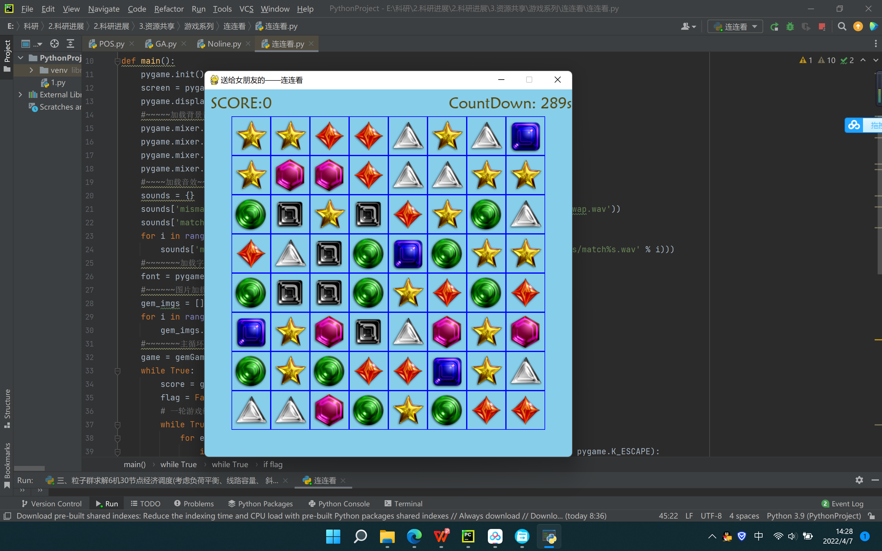Toggle the Bookmarks sidebar panel
This screenshot has width=882, height=551.
tap(7, 465)
